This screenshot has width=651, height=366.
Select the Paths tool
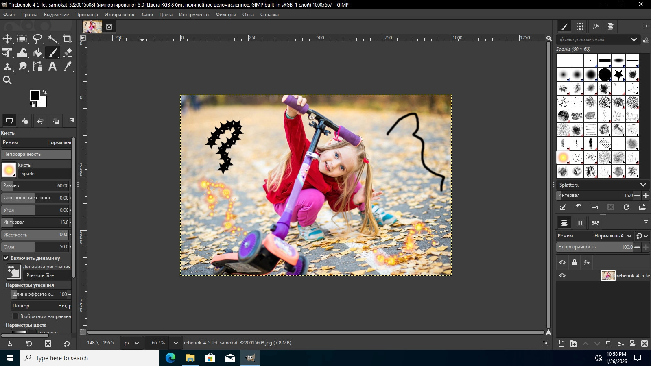(x=37, y=67)
